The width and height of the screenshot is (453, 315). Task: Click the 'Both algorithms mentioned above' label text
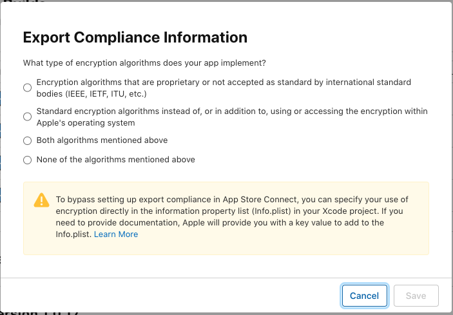pos(102,140)
